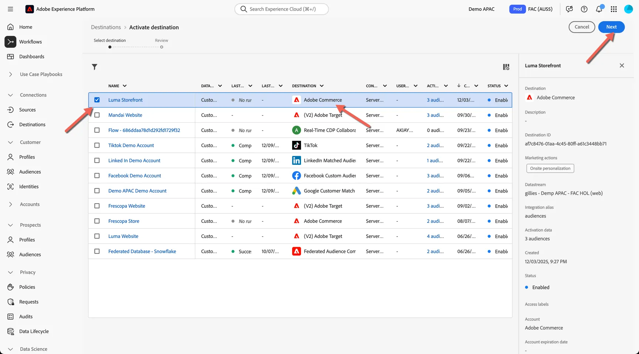Open the user profile avatar
This screenshot has height=354, width=639.
pyautogui.click(x=629, y=9)
